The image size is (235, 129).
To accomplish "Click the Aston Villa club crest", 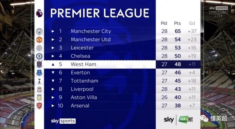I will pos(39,97).
